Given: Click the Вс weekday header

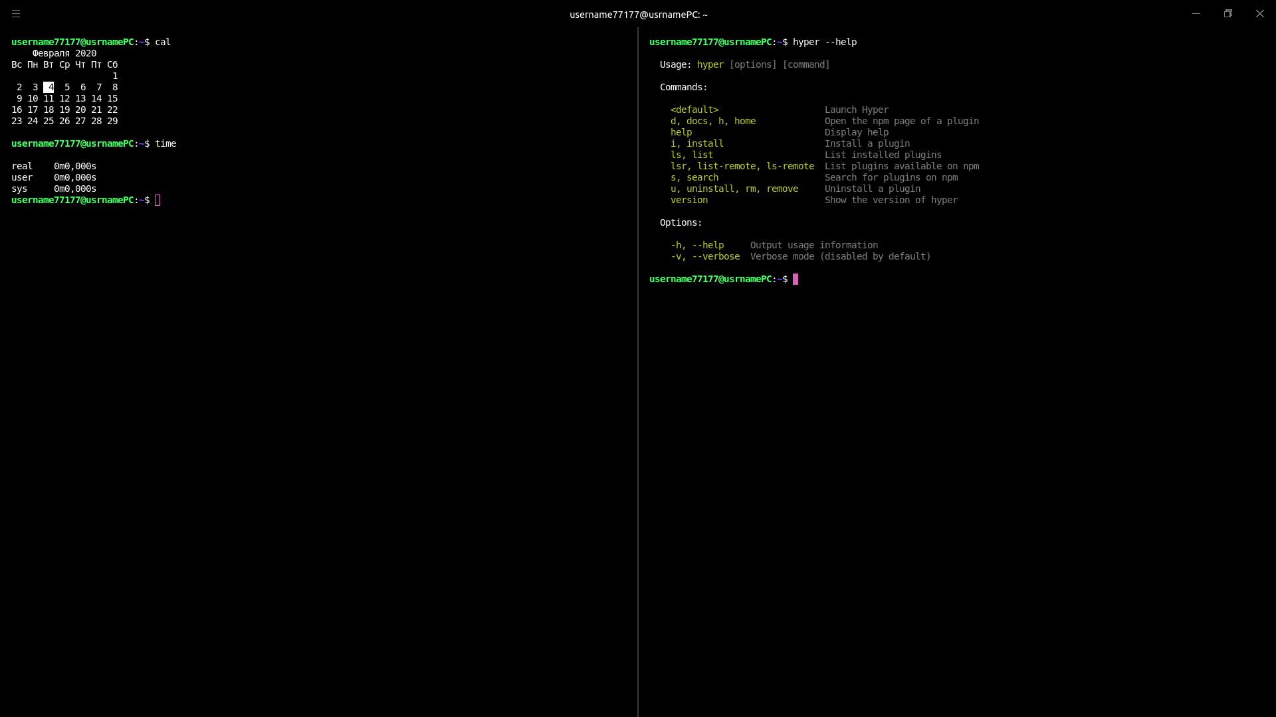Looking at the screenshot, I should pos(17,64).
